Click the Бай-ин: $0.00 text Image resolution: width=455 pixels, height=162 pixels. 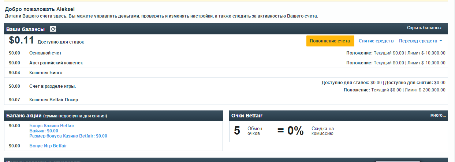coord(44,131)
